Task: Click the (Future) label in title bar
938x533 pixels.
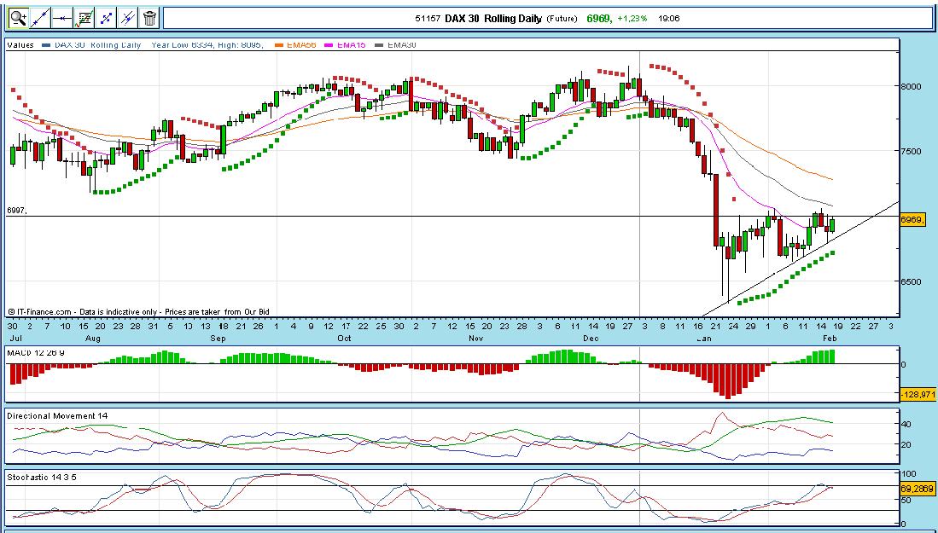Action: (562, 19)
